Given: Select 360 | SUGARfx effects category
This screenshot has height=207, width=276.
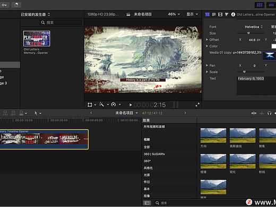Looking at the screenshot, I should pyautogui.click(x=154, y=154).
